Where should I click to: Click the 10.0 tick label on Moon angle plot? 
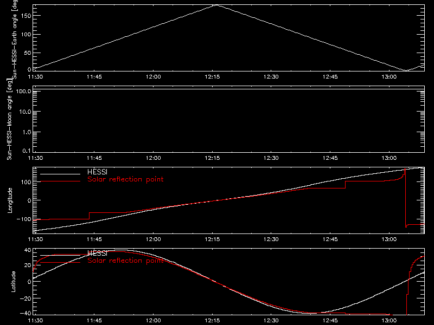click(25, 112)
